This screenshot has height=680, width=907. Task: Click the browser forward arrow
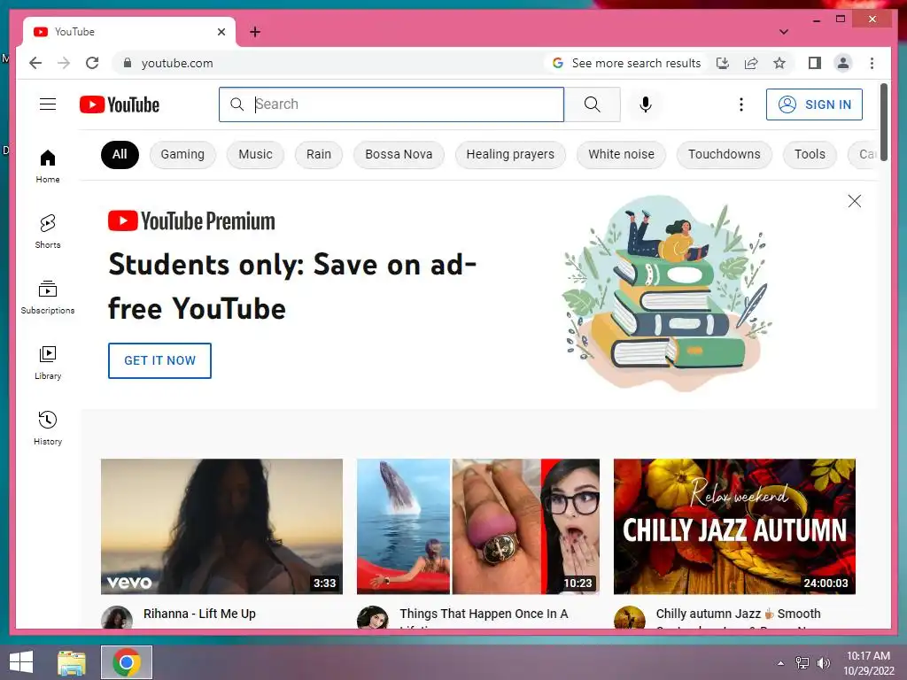(x=64, y=63)
